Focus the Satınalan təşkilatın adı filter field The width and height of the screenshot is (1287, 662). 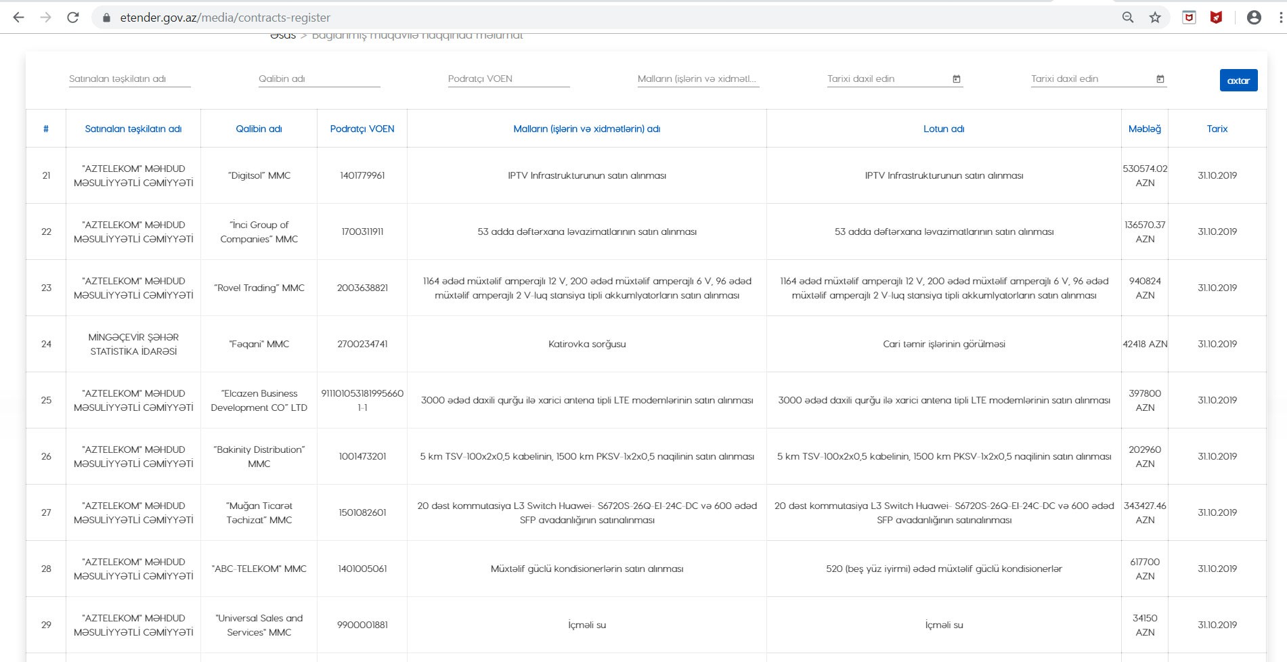129,79
